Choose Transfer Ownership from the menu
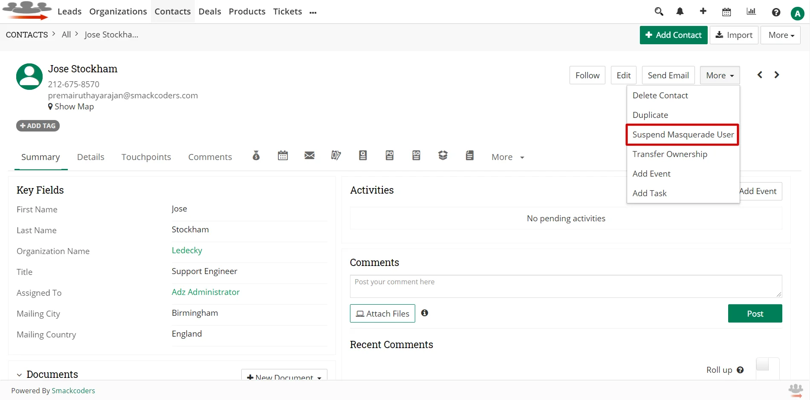 [670, 154]
